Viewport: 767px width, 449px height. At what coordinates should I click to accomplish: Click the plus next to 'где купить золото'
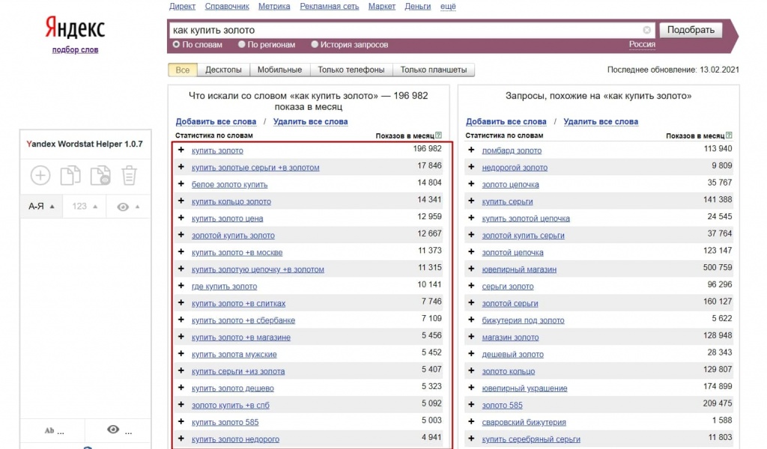181,286
